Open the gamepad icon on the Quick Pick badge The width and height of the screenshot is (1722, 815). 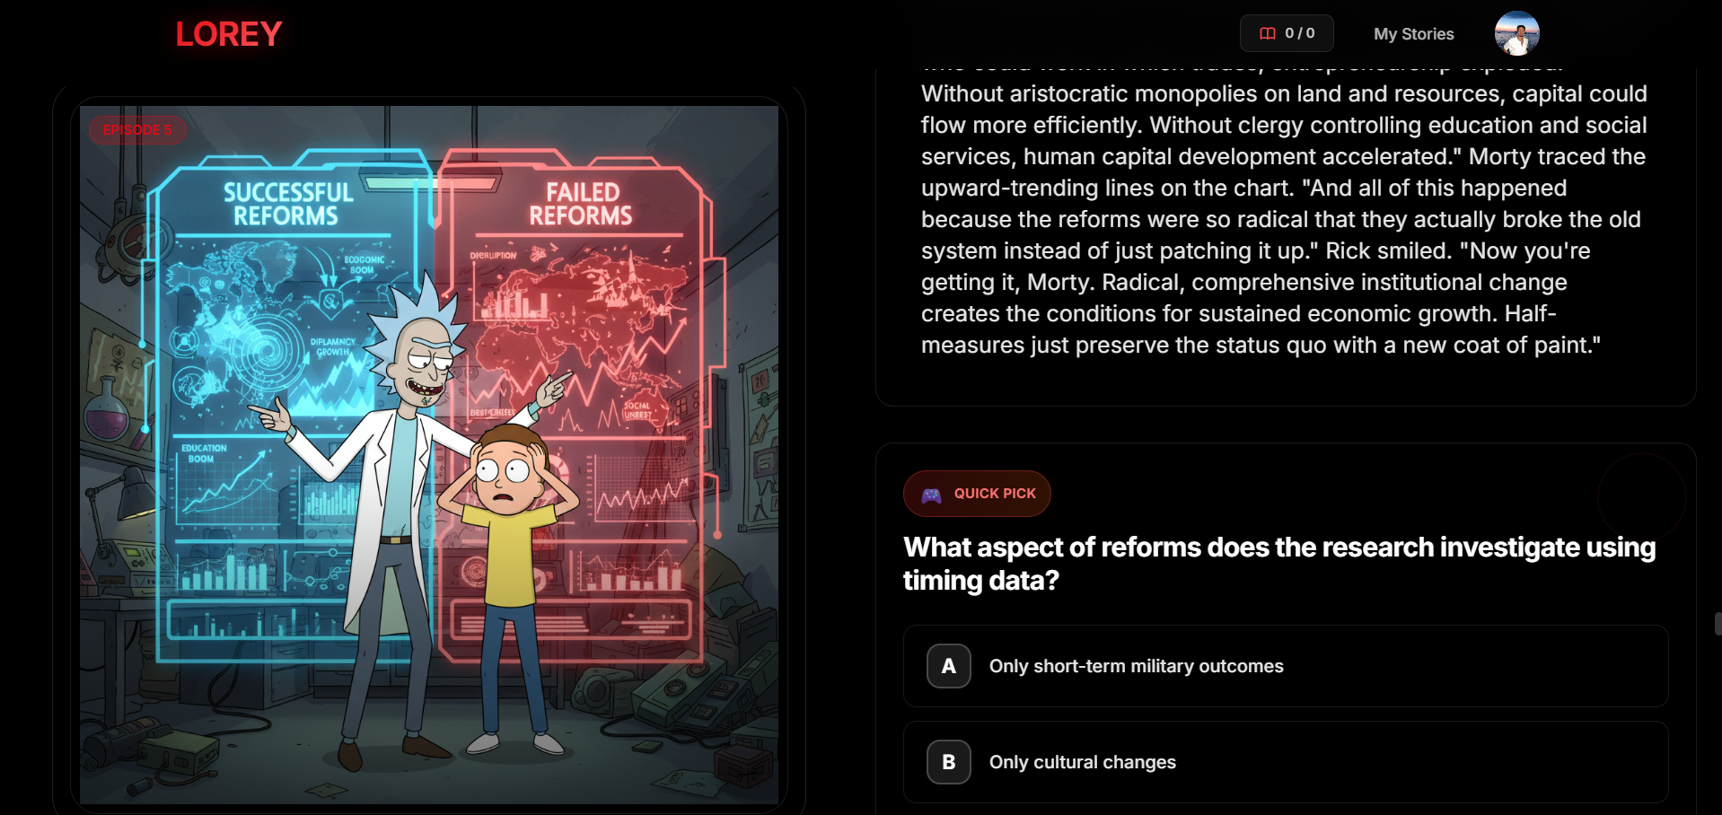(x=930, y=493)
